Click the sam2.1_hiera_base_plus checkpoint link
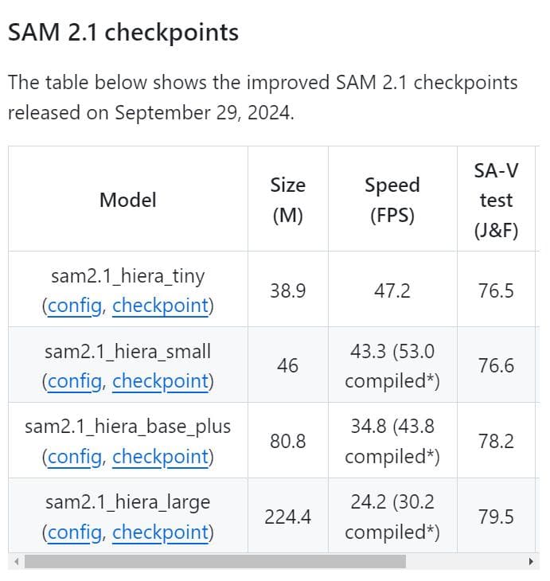The height and width of the screenshot is (581, 550). [160, 457]
